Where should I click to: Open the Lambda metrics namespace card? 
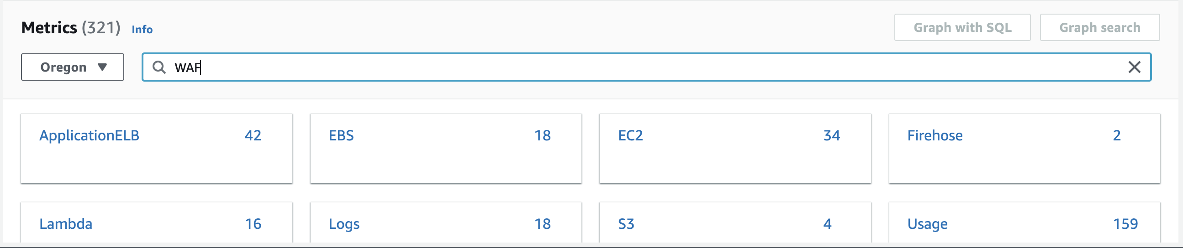tap(157, 222)
